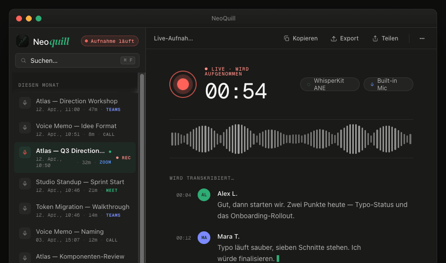Viewport: 446px width, 263px height.
Task: Click the CALL tag on Idee Format
Action: click(x=109, y=134)
